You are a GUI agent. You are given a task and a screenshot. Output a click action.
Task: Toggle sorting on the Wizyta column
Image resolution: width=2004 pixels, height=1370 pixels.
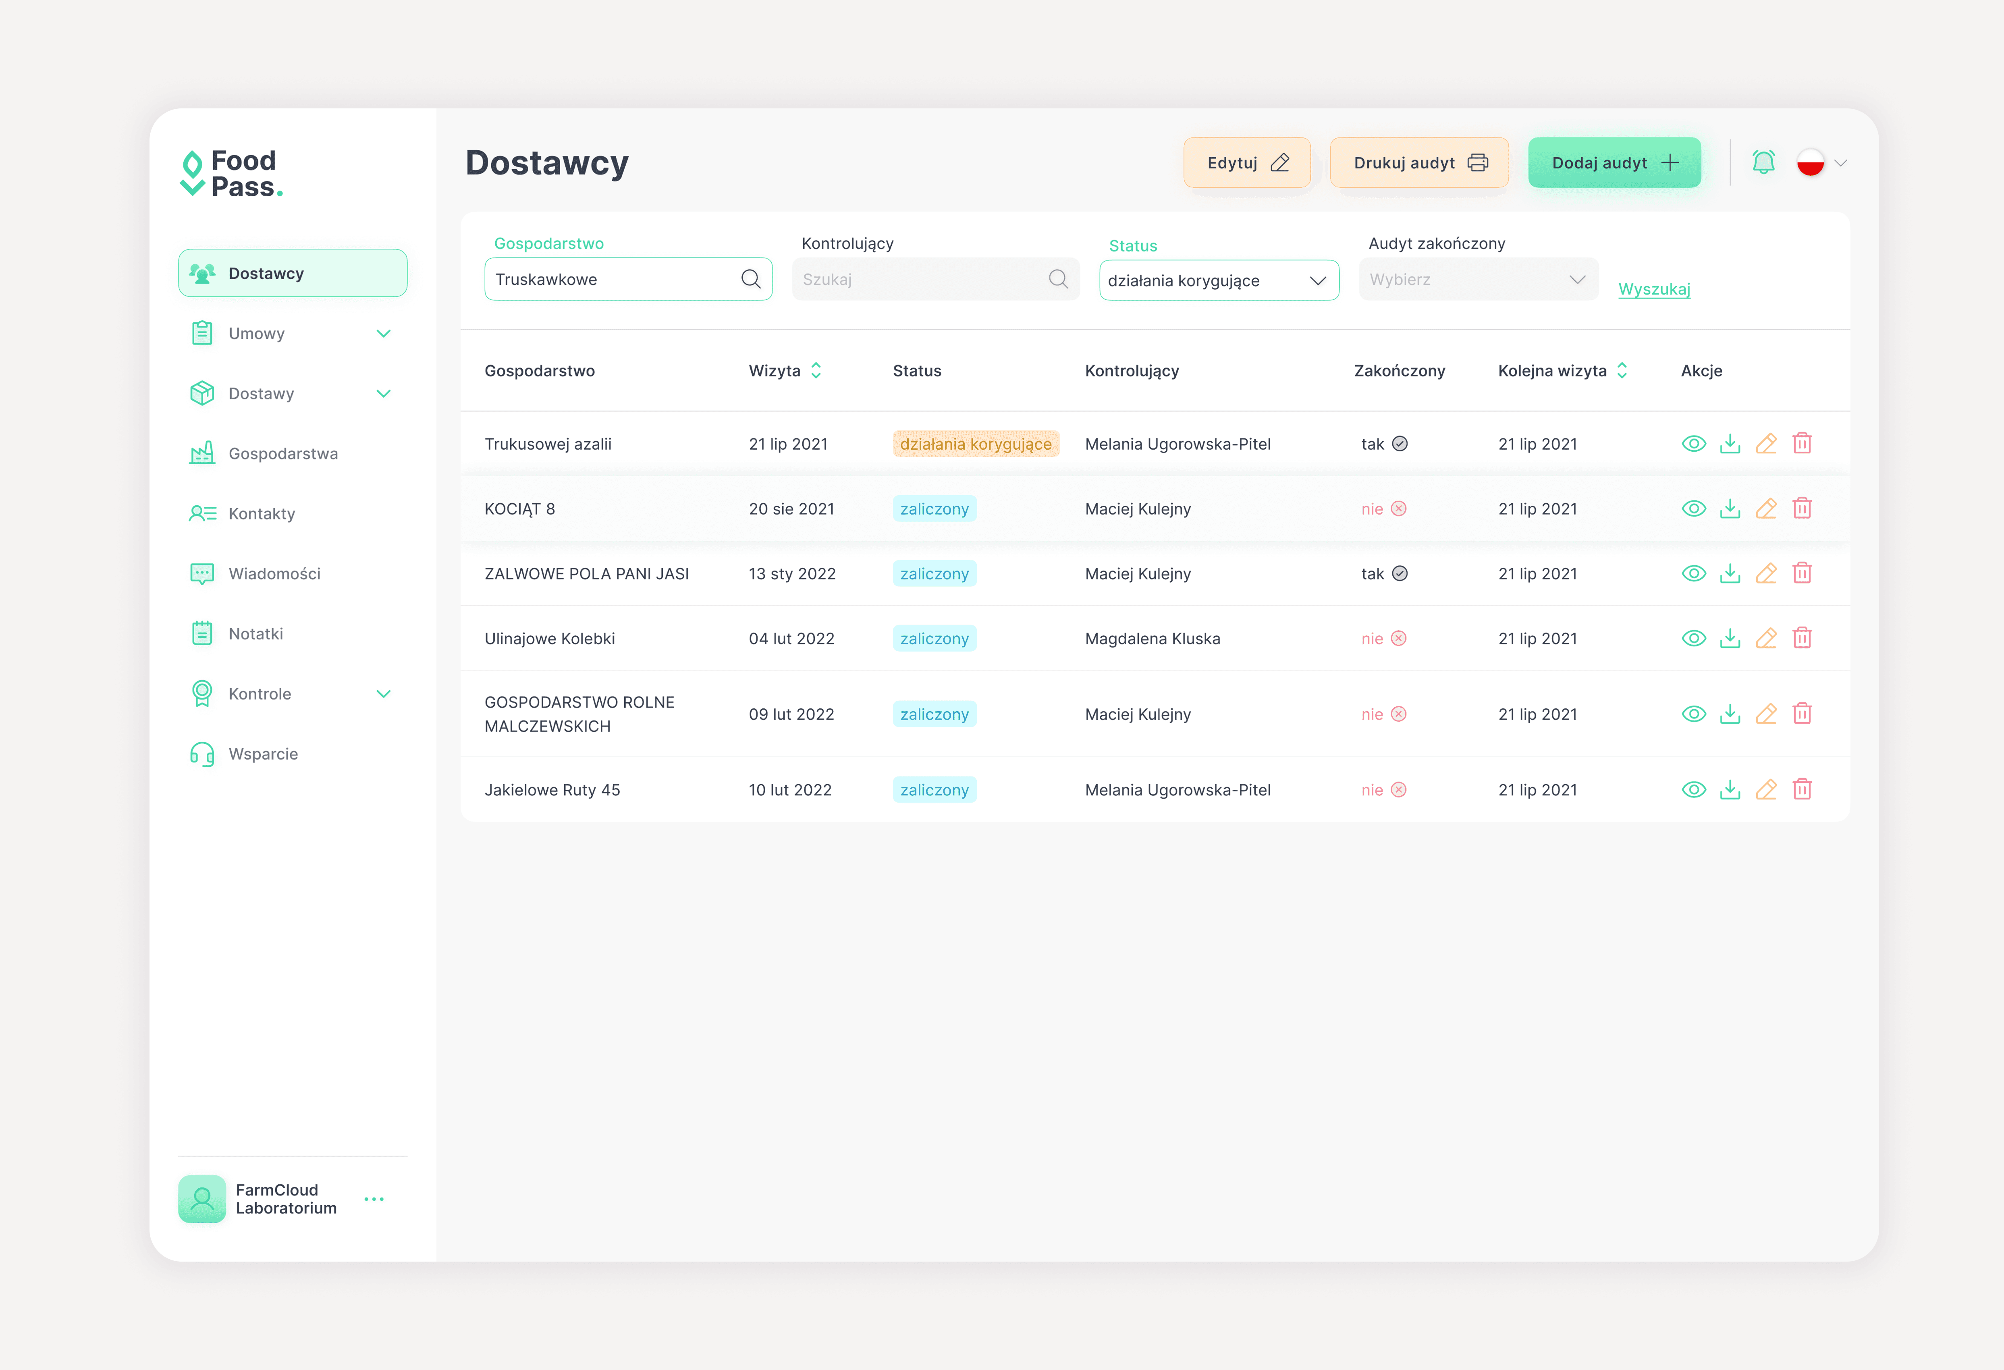816,371
